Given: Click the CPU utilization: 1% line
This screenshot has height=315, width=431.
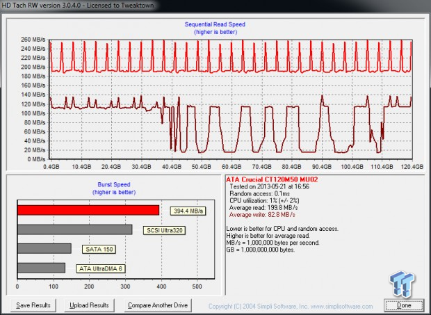Looking at the screenshot, I should click(264, 201).
